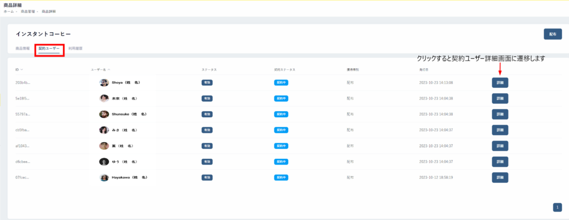
Task: Go to page 1 in pagination
Action: pos(557,207)
